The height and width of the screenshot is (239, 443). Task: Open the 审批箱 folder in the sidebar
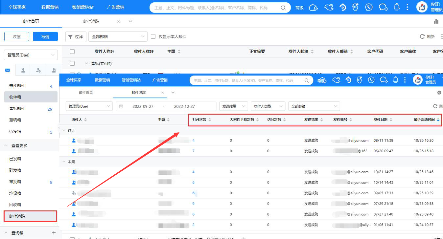(x=31, y=182)
